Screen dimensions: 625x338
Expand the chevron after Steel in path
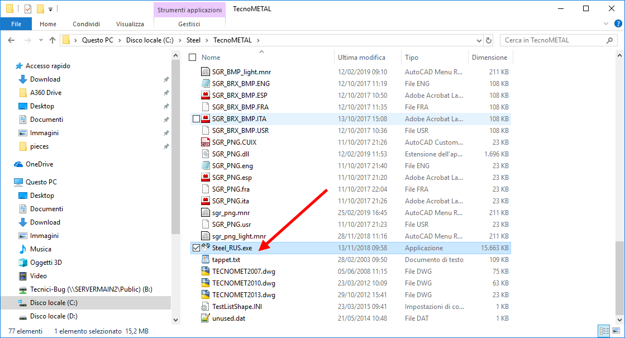click(x=207, y=40)
